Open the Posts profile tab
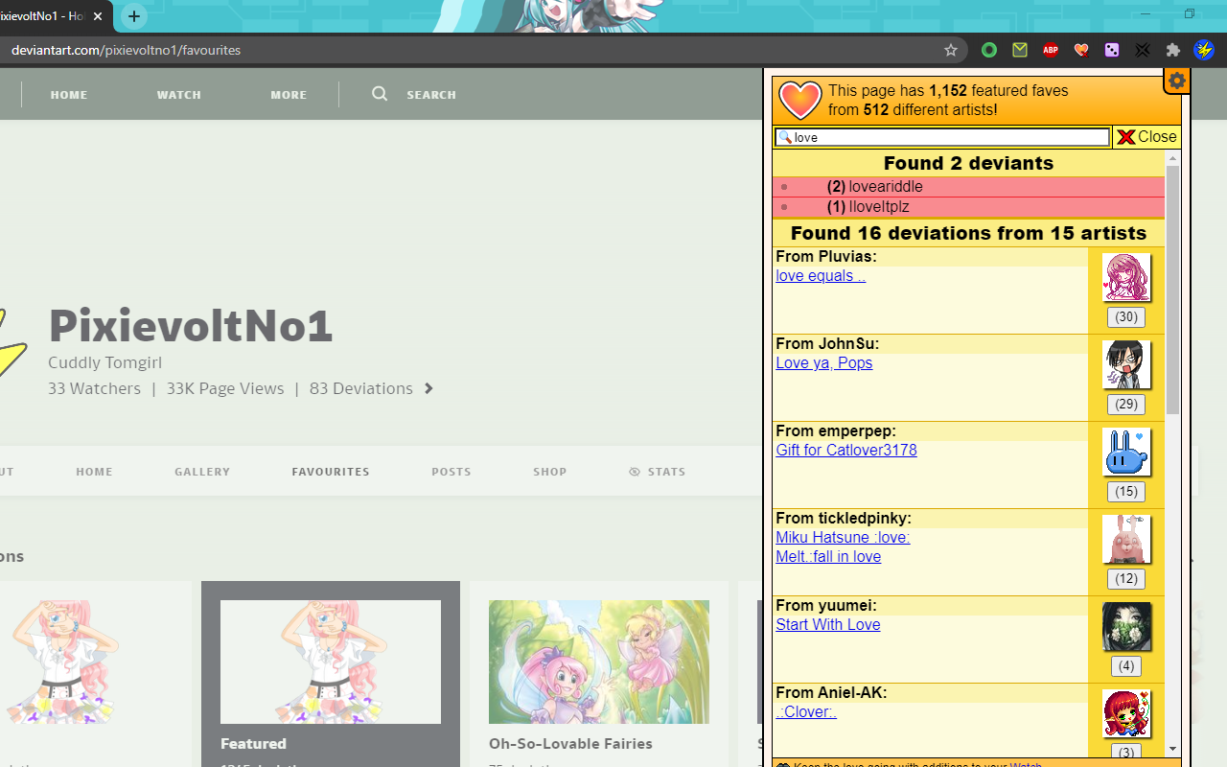 [451, 472]
